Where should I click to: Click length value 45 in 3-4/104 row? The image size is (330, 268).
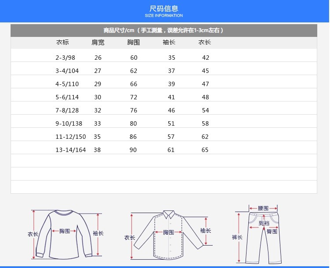coord(205,71)
